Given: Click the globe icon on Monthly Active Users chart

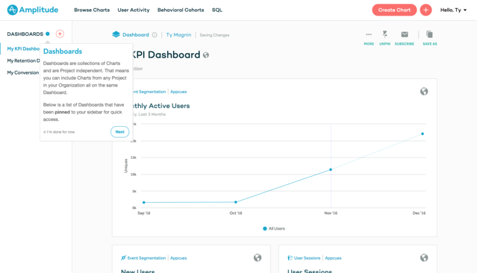Looking at the screenshot, I should 424,91.
